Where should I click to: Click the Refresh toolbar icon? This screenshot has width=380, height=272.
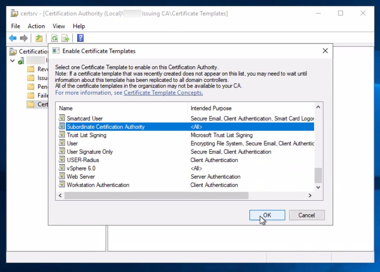pyautogui.click(x=55, y=38)
